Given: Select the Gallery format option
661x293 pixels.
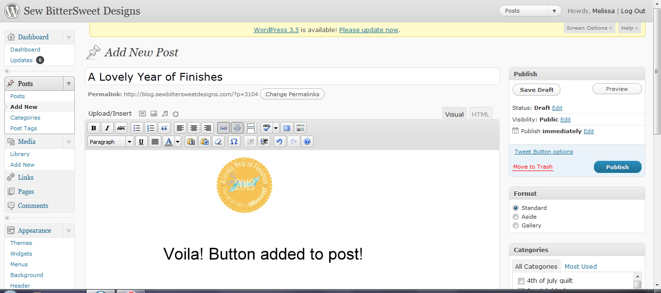Looking at the screenshot, I should 516,225.
